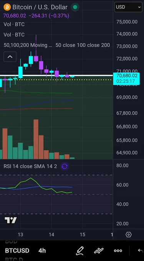Image resolution: width=144 pixels, height=261 pixels.
Task: Tap the tall purple candle with long wick
Action: coord(36,48)
